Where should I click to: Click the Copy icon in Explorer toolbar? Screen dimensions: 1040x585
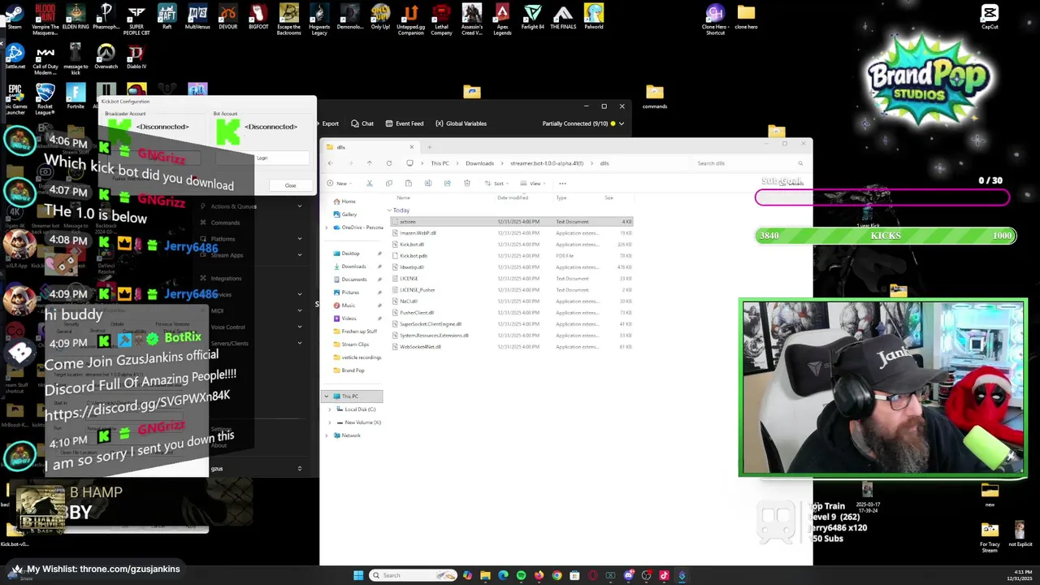389,184
